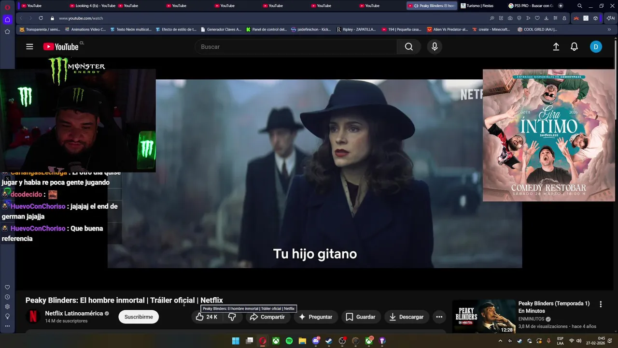
Task: Open 'Transparenta / semi...' bookmark
Action: [x=40, y=29]
